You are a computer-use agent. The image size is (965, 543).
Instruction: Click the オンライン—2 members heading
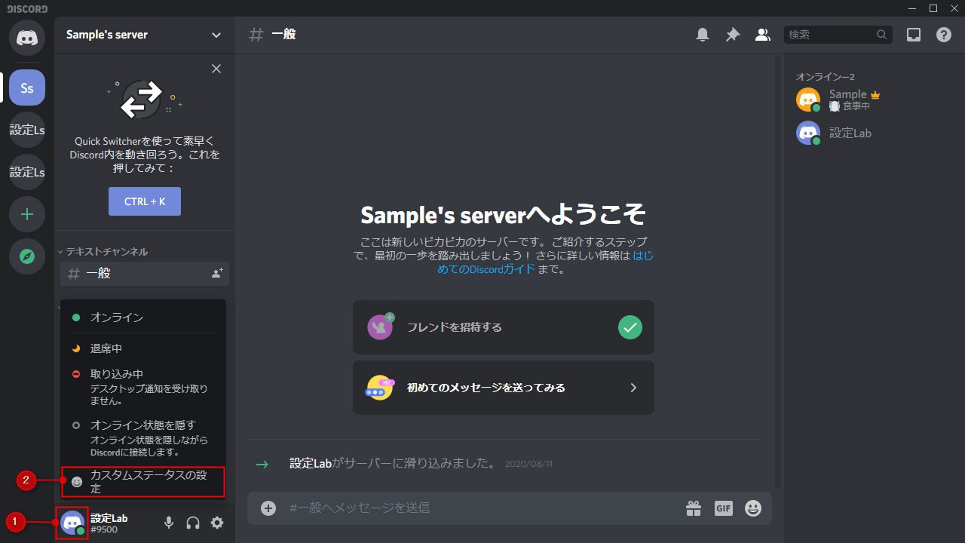click(825, 77)
